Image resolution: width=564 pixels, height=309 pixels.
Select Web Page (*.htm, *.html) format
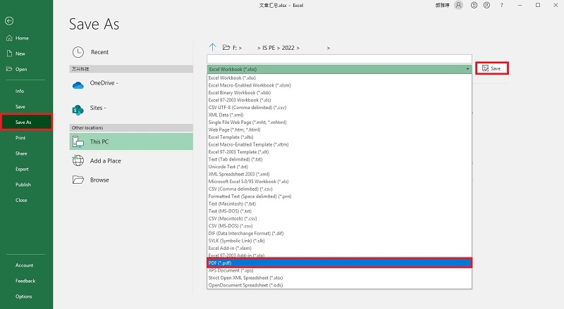(x=339, y=130)
